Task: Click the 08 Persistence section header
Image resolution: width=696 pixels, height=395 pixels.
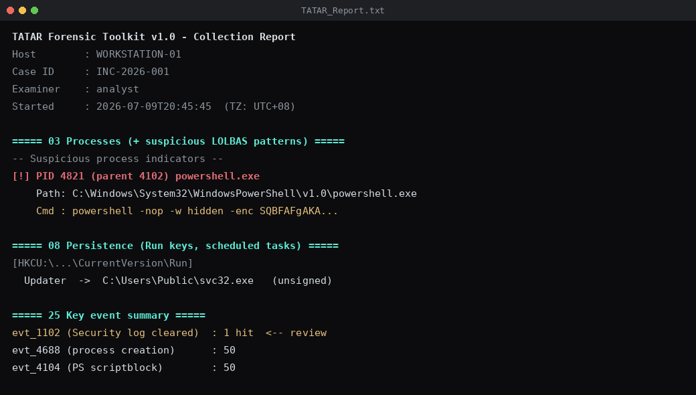Action: click(x=175, y=246)
